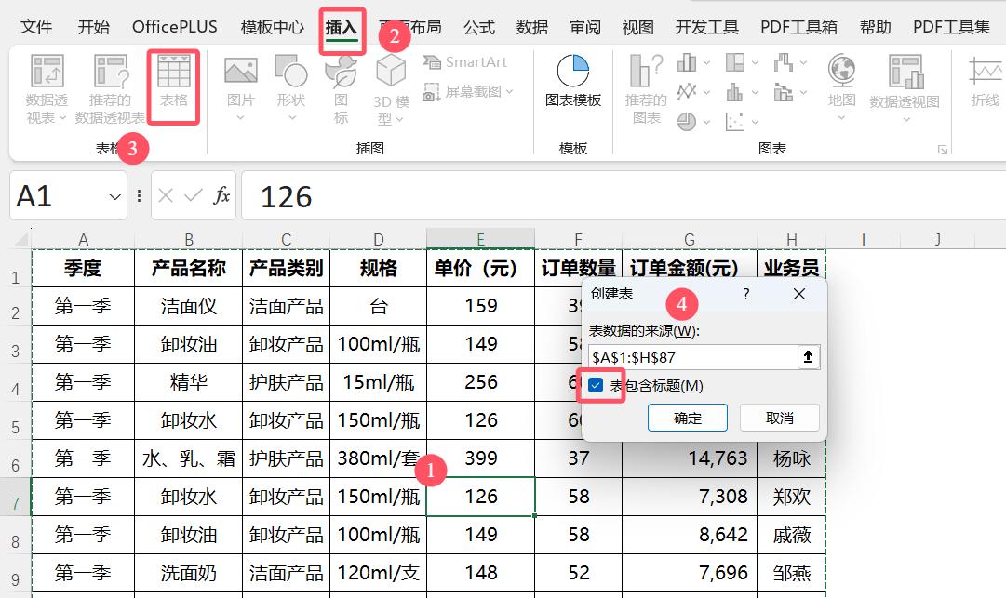Click the formula bar confirm checkmark icon
1006x598 pixels.
click(x=194, y=195)
